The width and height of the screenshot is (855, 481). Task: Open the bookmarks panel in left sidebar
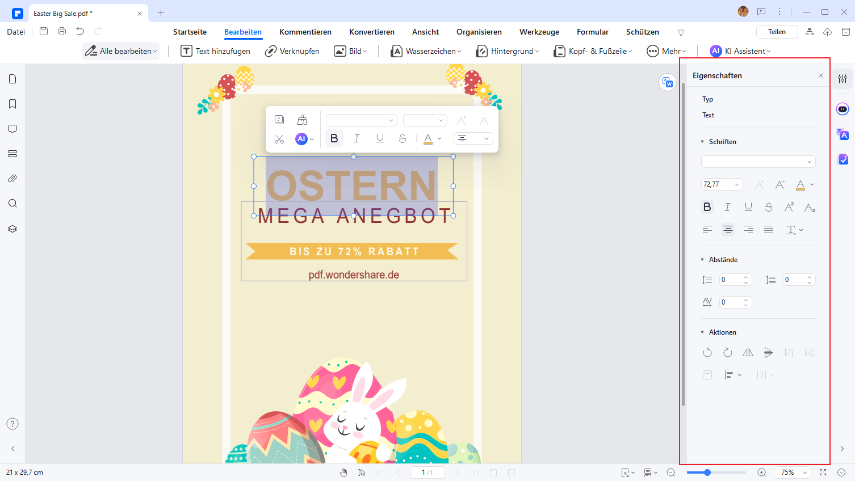pos(12,104)
